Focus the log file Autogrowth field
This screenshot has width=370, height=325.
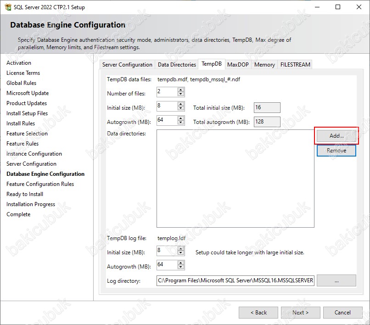pos(167,265)
